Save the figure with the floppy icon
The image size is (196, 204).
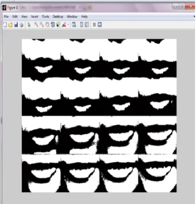click(x=16, y=25)
